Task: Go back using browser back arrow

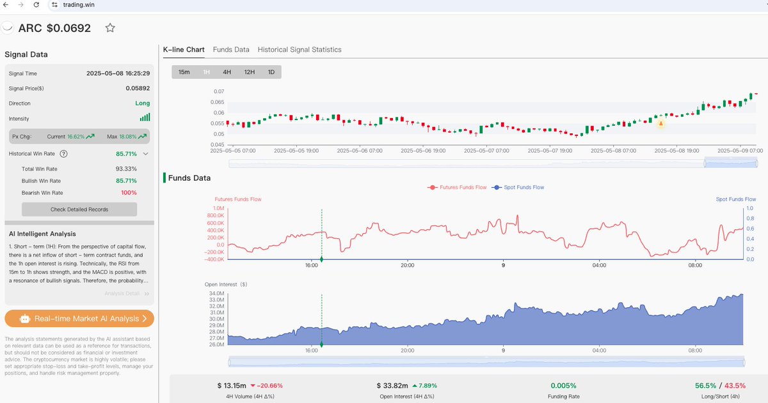Action: (x=6, y=5)
